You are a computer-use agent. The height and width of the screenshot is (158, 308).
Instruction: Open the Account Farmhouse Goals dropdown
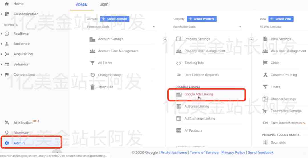point(121,27)
